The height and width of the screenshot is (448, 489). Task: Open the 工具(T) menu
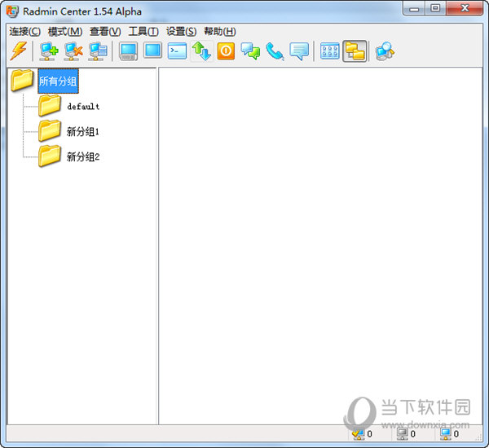click(x=143, y=32)
